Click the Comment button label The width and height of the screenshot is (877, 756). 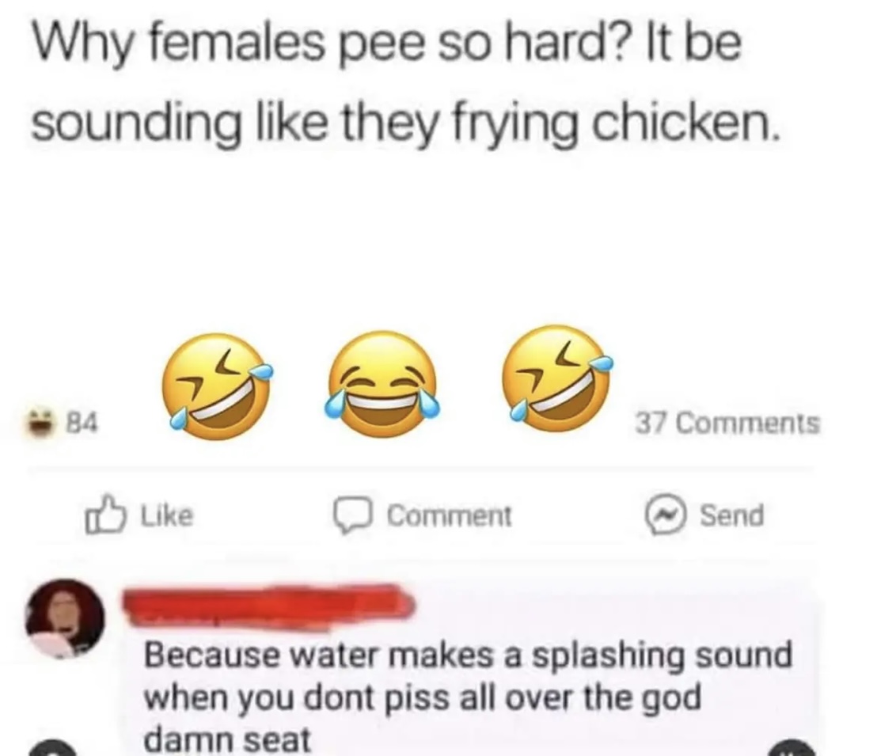click(x=450, y=515)
